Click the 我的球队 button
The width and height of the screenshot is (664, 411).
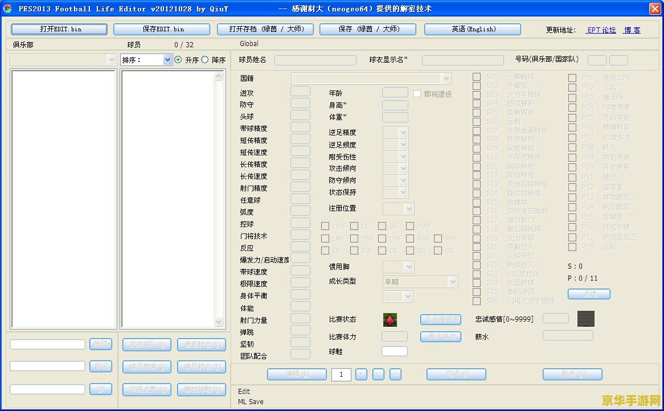click(147, 344)
